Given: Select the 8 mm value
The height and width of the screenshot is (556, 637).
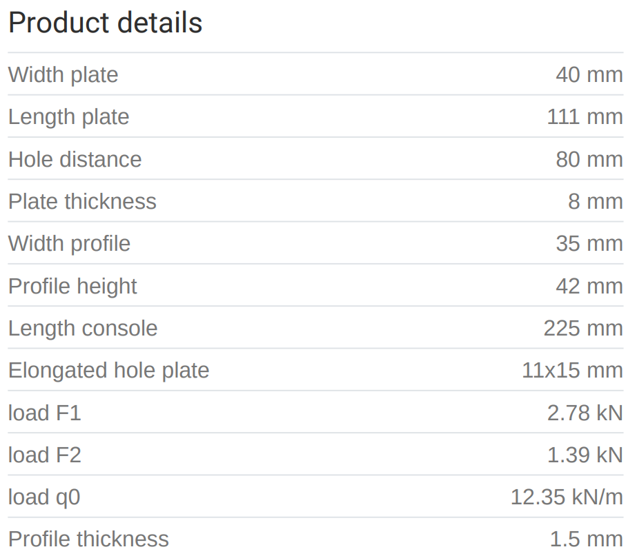Looking at the screenshot, I should tap(595, 201).
